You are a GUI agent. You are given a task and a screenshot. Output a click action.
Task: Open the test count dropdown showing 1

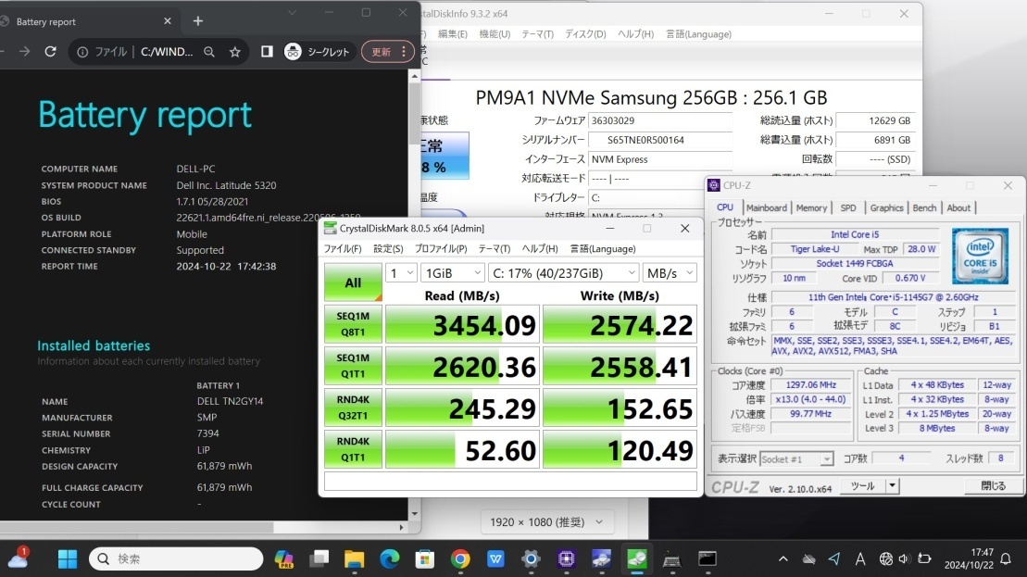[400, 273]
